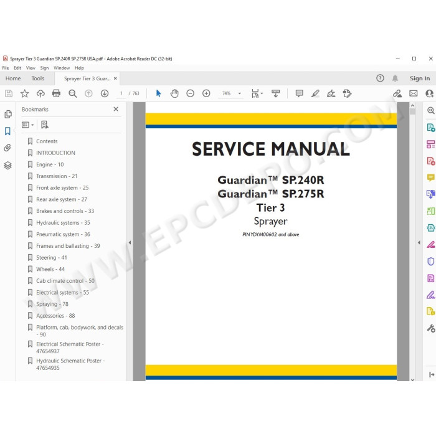The image size is (436, 436).
Task: Open the Sign menu
Action: coord(44,68)
